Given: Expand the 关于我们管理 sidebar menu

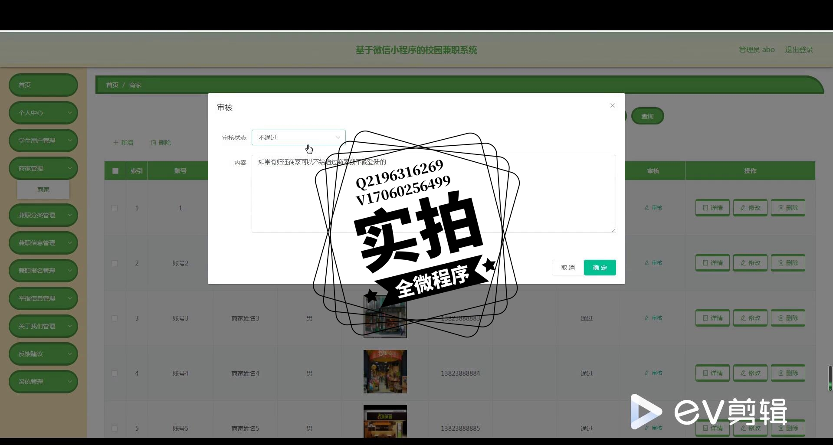Looking at the screenshot, I should [x=43, y=326].
